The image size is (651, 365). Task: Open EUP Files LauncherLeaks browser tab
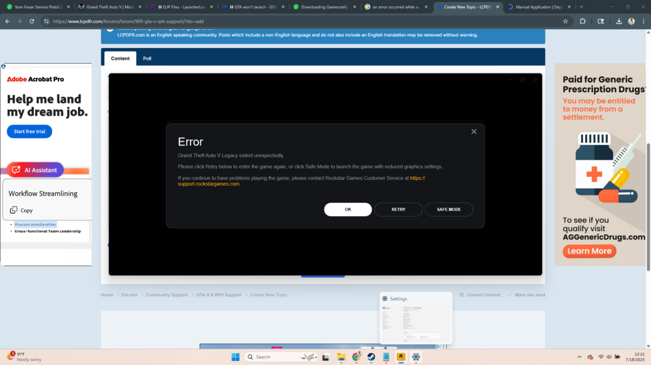182,6
